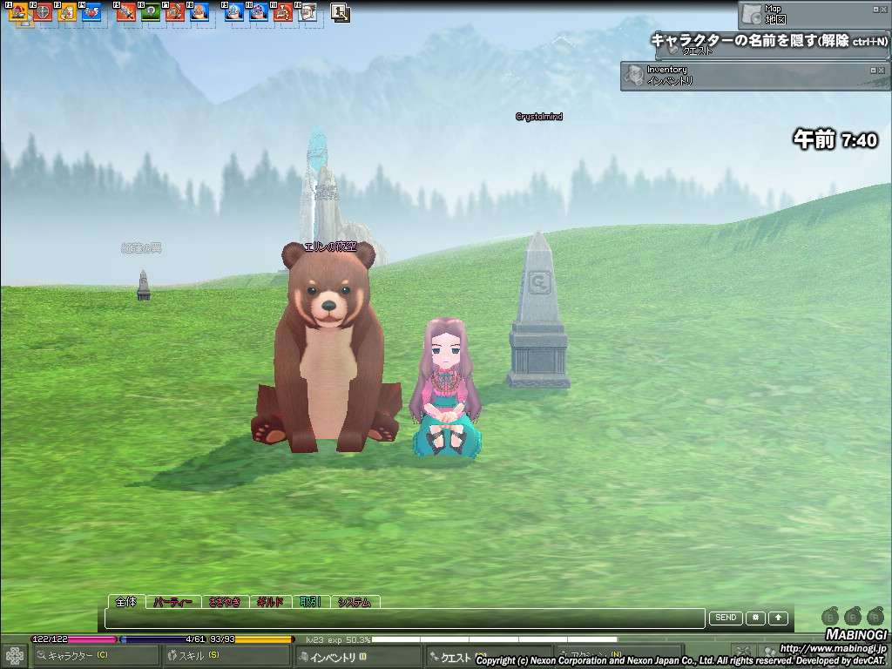Click the distant small stone monument
This screenshot has height=669, width=892.
[144, 286]
